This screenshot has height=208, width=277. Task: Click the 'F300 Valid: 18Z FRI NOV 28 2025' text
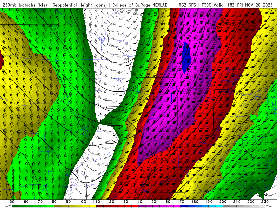point(237,5)
